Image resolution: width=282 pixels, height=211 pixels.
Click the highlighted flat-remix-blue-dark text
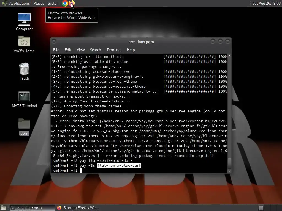[119, 165]
